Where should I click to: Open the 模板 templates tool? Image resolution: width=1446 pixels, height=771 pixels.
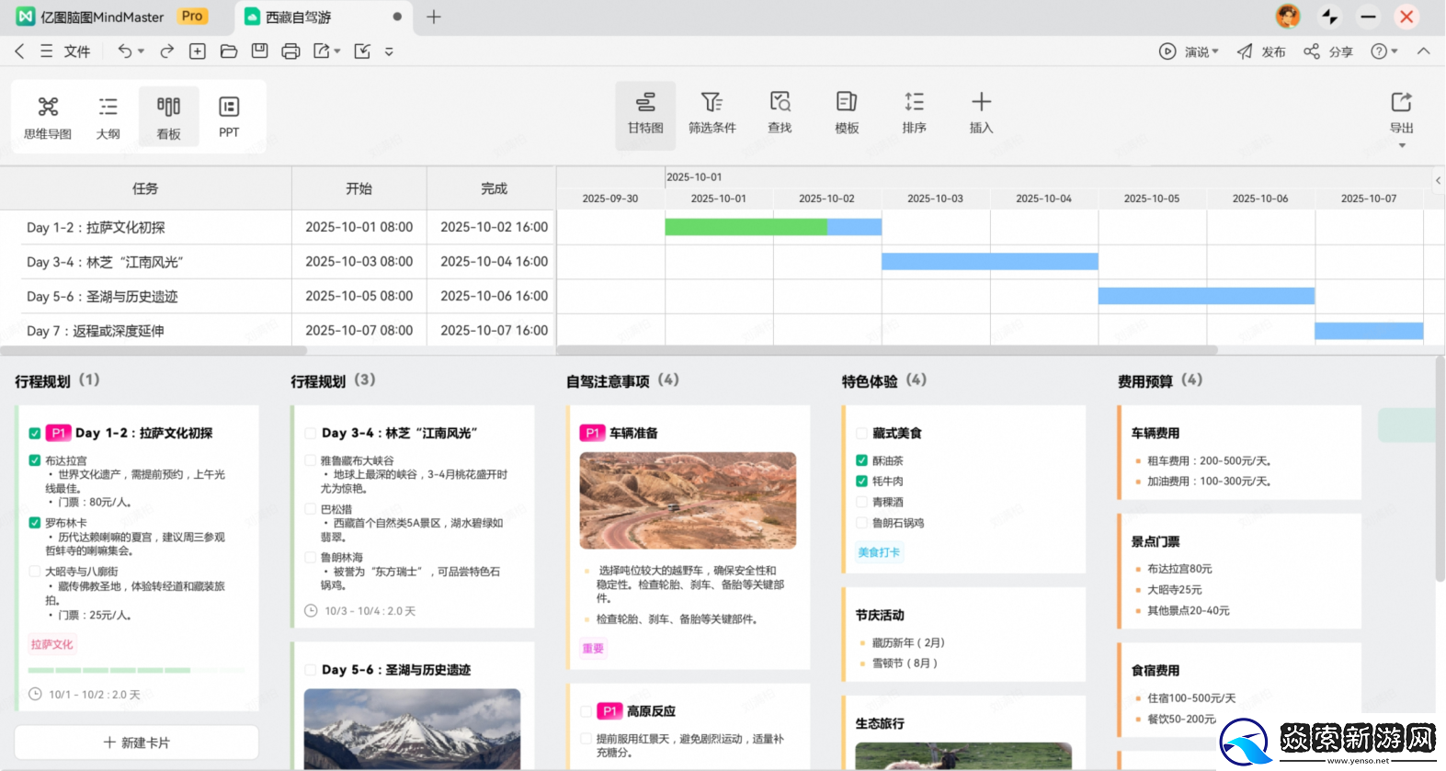(847, 115)
